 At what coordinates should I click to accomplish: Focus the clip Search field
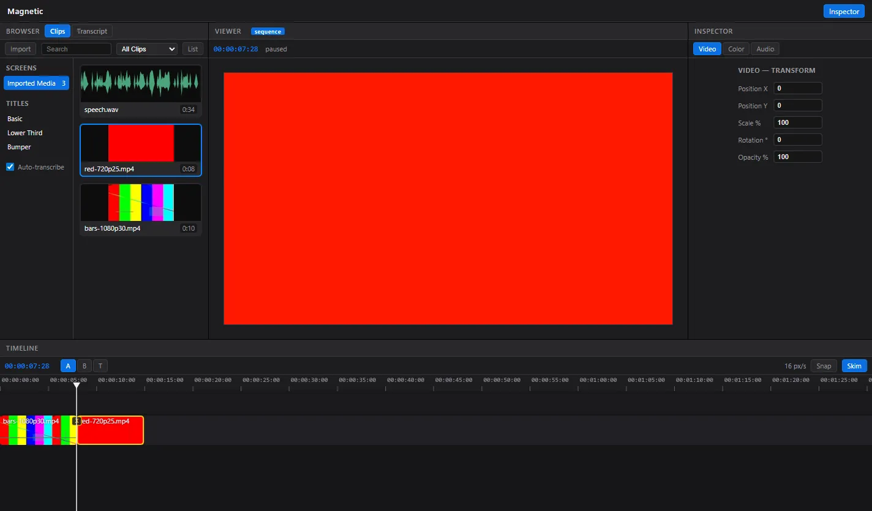77,49
